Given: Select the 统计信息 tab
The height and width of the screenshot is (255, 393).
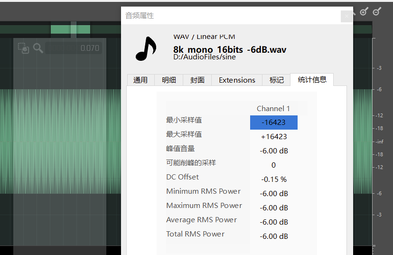Looking at the screenshot, I should pos(312,79).
